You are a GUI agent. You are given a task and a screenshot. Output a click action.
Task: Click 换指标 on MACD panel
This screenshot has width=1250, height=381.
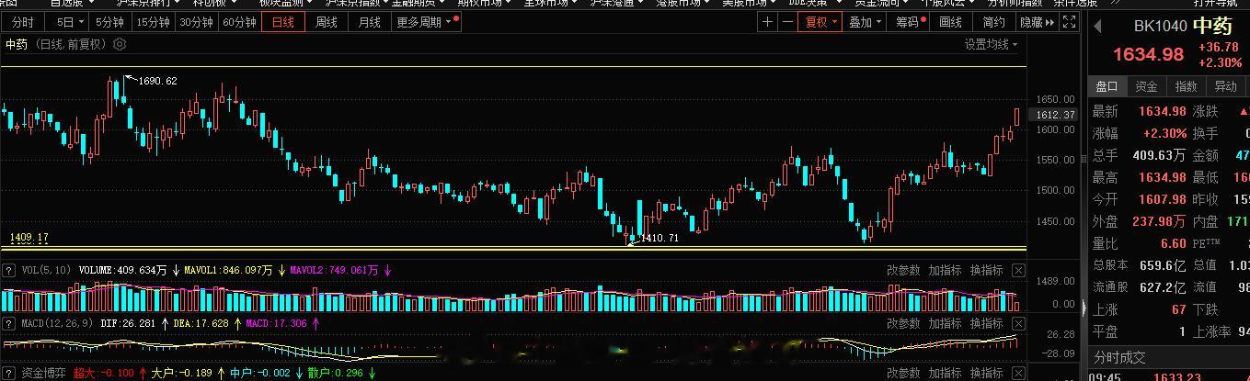pyautogui.click(x=986, y=323)
